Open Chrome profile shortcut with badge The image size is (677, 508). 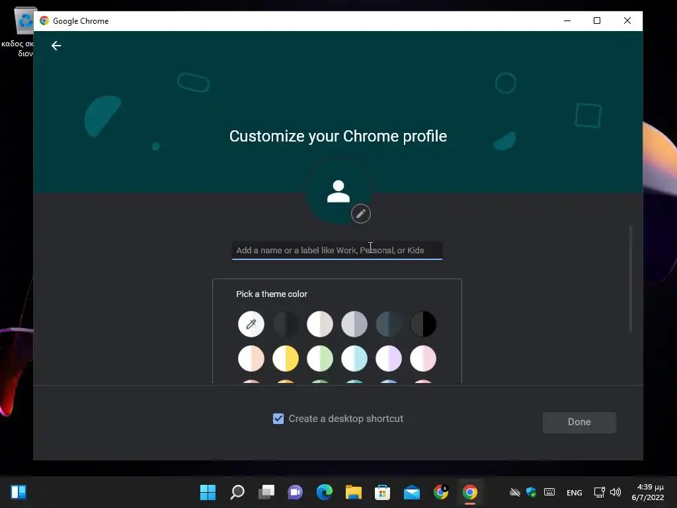click(x=441, y=492)
